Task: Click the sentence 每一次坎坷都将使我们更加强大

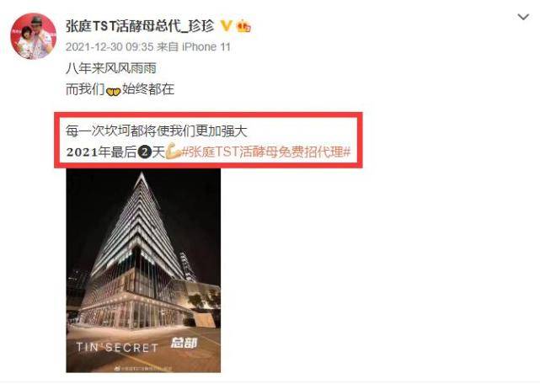Action: pos(157,131)
